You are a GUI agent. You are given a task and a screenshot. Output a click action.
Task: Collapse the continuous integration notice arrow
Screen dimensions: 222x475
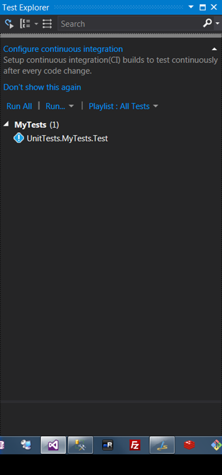click(x=214, y=49)
